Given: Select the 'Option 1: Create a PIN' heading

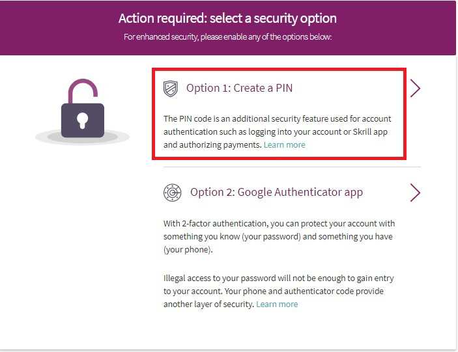Looking at the screenshot, I should click(x=239, y=88).
